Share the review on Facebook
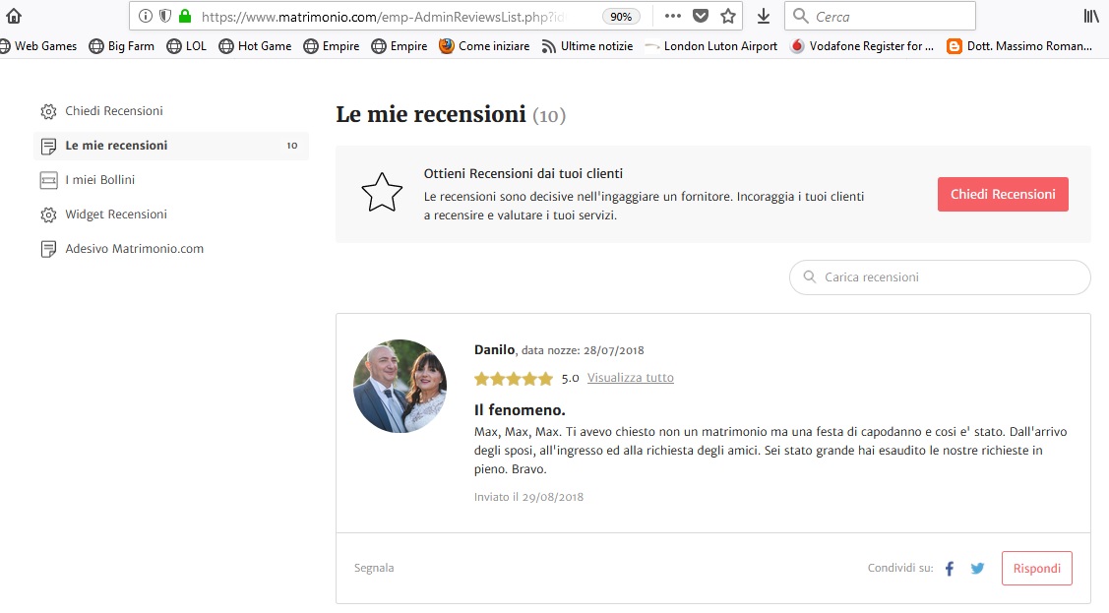 [x=950, y=569]
